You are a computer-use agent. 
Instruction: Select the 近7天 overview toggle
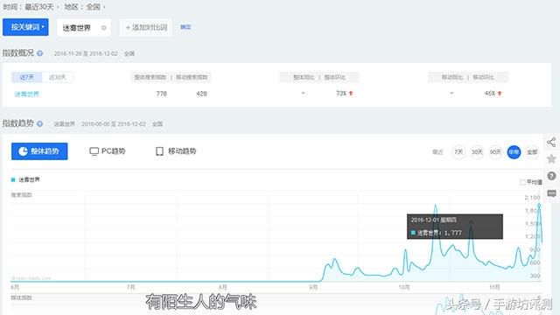27,77
